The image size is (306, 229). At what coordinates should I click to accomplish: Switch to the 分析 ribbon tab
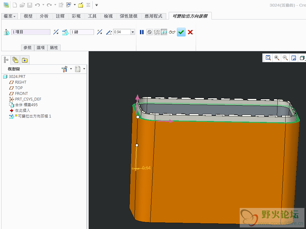click(44, 16)
